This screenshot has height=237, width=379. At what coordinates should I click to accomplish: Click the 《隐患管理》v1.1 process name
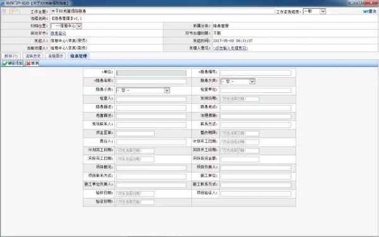point(66,18)
